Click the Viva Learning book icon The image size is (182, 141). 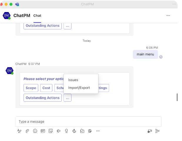(x=82, y=131)
